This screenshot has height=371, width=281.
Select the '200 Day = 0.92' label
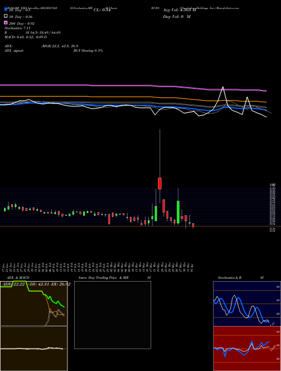(21, 24)
